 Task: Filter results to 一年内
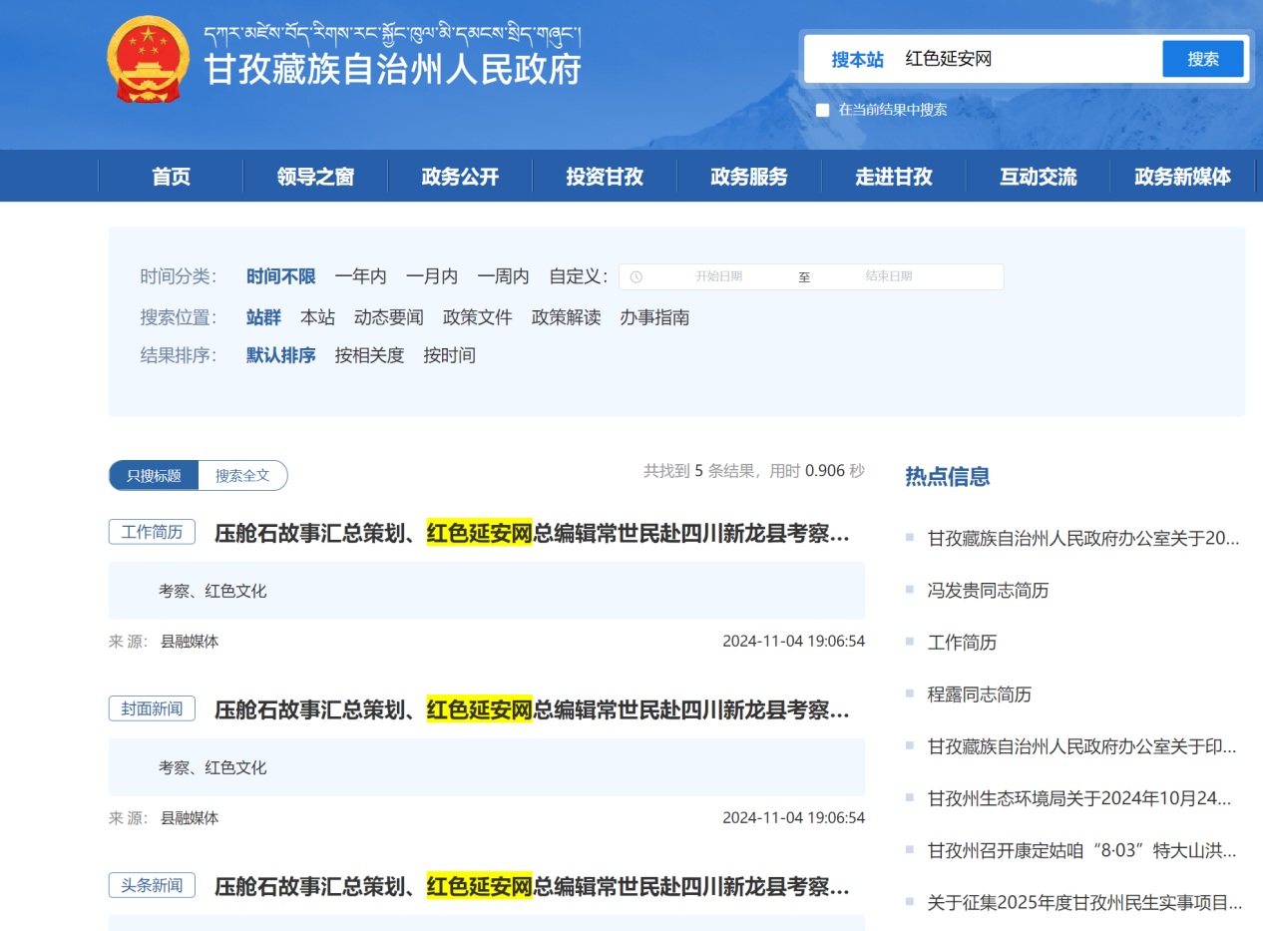click(x=360, y=276)
